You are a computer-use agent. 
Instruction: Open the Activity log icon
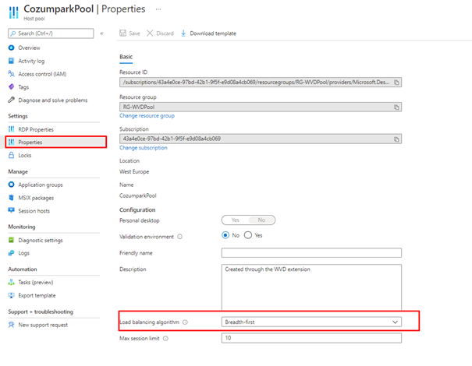12,61
